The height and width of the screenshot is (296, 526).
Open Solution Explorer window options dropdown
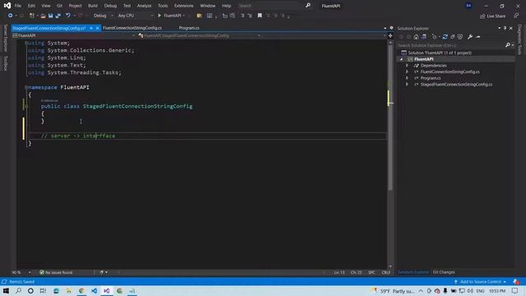click(499, 29)
